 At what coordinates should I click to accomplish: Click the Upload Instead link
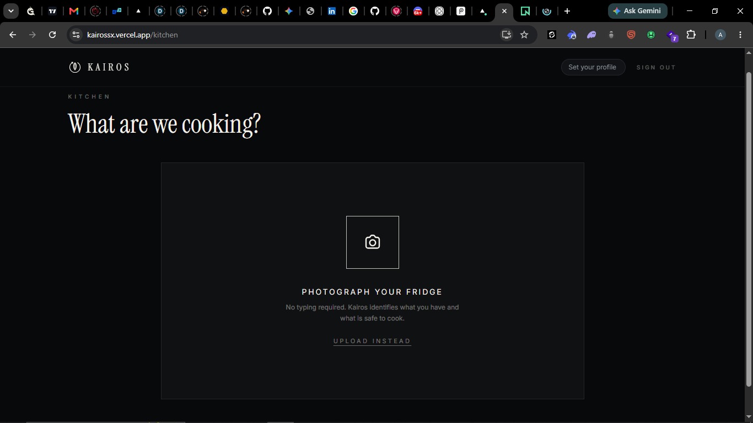tap(372, 341)
